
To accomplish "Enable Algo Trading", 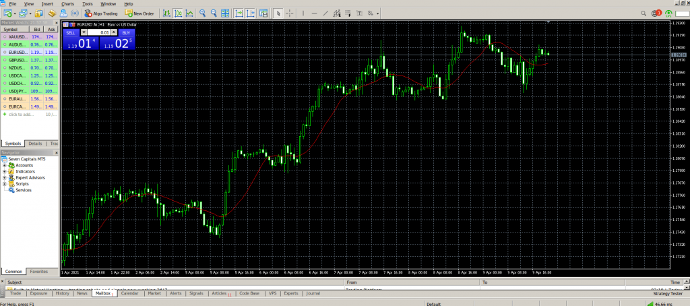I will pos(101,13).
